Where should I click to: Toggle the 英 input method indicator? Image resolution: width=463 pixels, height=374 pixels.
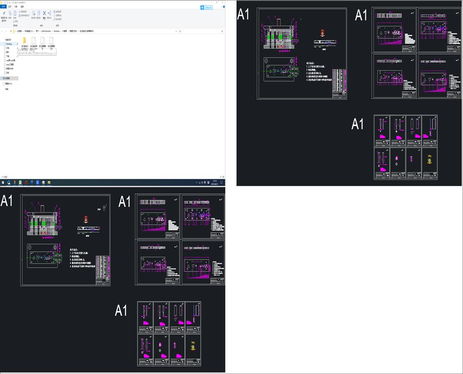pos(205,183)
